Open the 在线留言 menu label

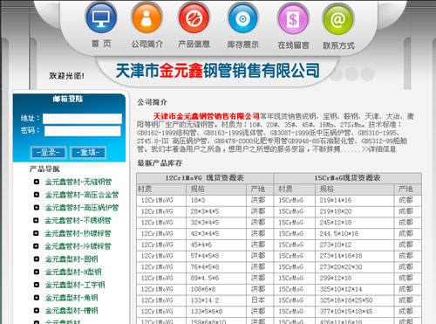coord(293,45)
